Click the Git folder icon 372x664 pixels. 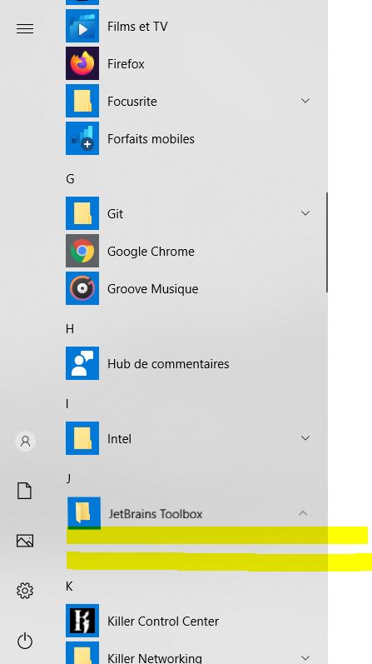pyautogui.click(x=82, y=213)
